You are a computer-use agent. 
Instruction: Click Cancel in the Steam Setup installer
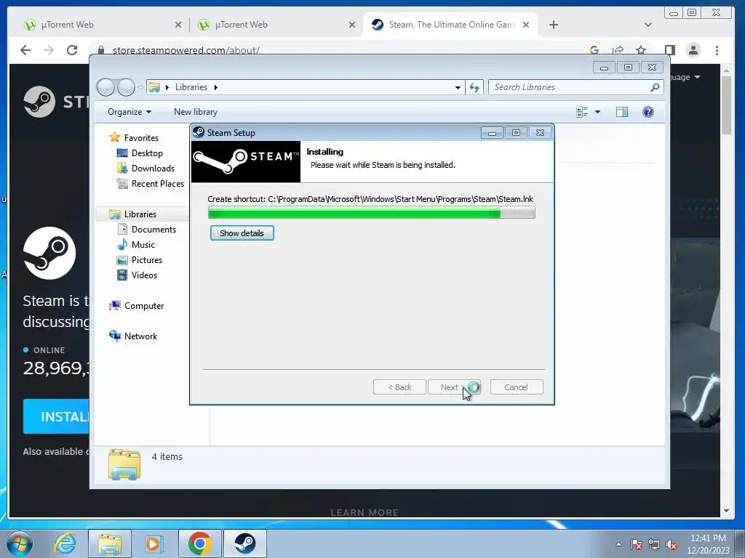click(516, 387)
